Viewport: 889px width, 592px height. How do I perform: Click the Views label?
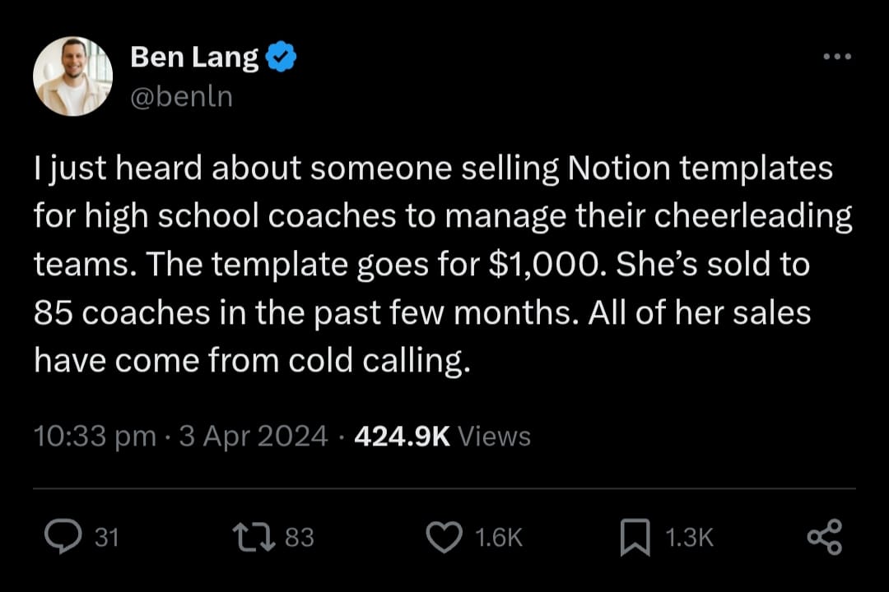[494, 436]
